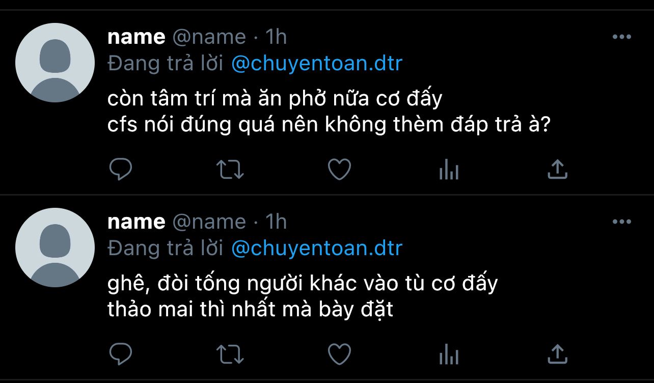Open @name handle on second tweet
This screenshot has width=654, height=383.
click(209, 222)
